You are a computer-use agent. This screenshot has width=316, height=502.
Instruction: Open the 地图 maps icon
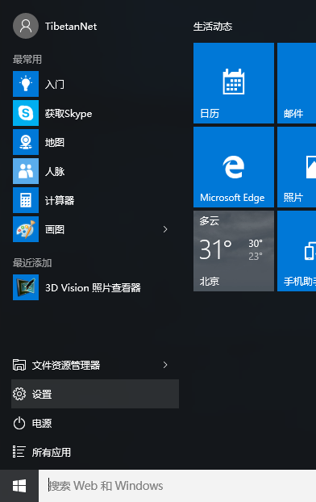26,142
